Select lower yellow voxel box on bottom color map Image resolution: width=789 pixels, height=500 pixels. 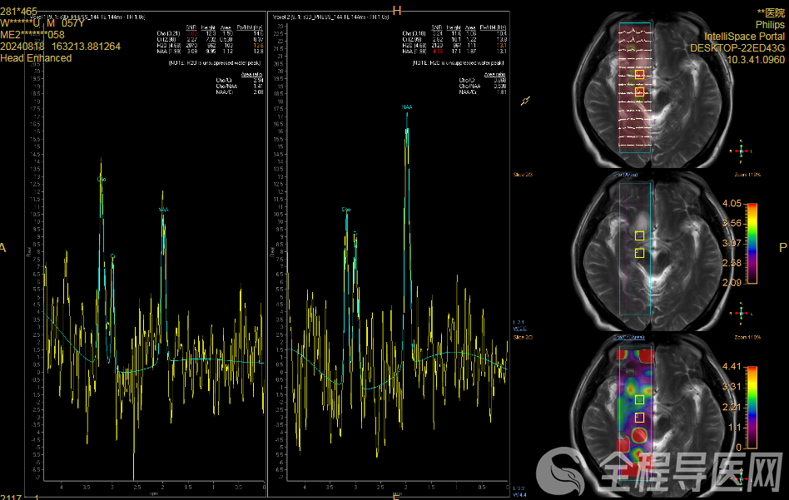[639, 417]
